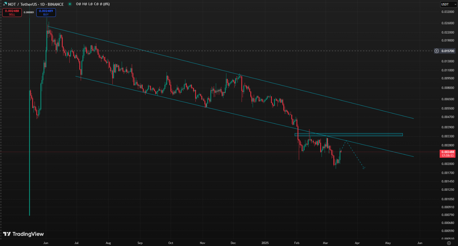Image resolution: width=458 pixels, height=246 pixels.
Task: Click the NOT / TetherUS symbol title
Action: tap(36, 4)
